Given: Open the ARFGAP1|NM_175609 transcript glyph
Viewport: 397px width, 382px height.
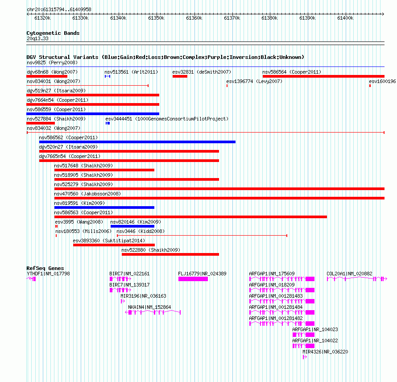Looking at the screenshot, I should 282,279.
